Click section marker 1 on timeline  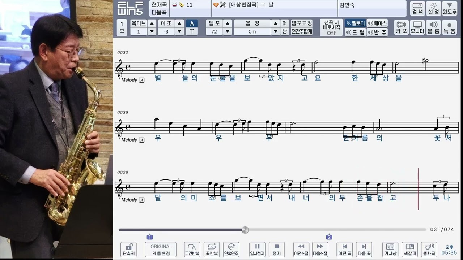click(x=150, y=237)
